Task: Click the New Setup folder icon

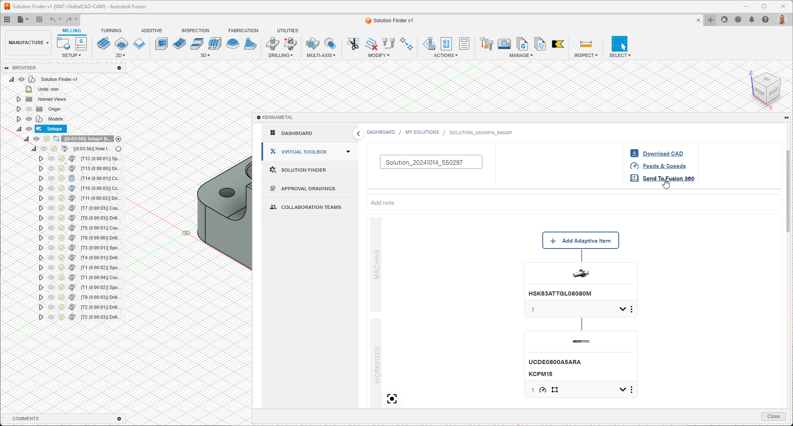Action: pyautogui.click(x=63, y=44)
